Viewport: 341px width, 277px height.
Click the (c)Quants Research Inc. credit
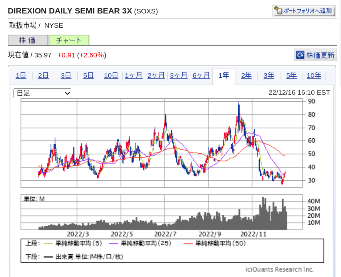[279, 269]
